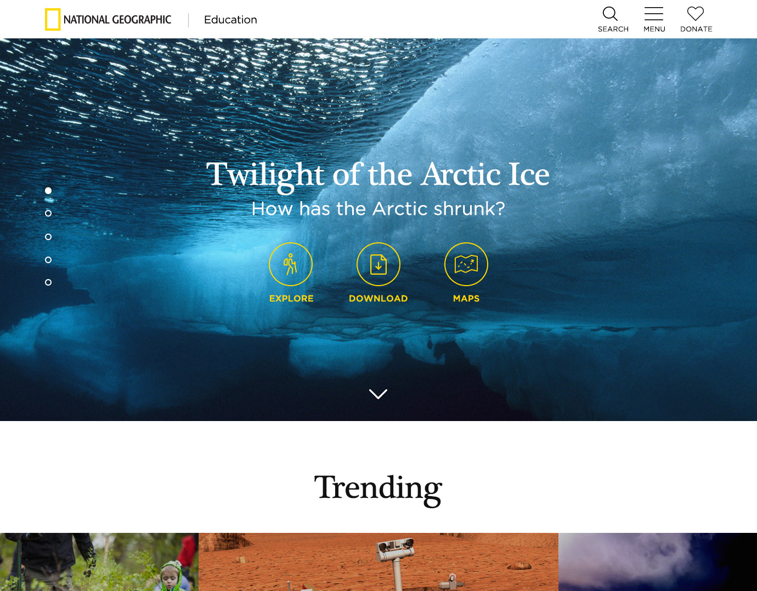Click the Twilight of the Arctic Ice headline

[378, 175]
